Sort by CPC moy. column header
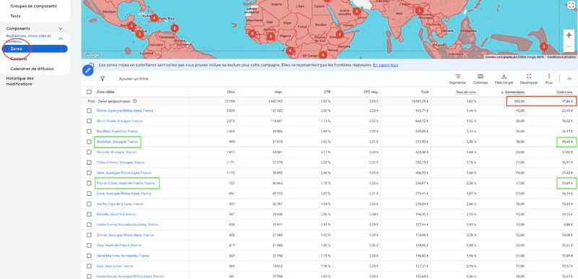The image size is (578, 279). pos(371,92)
